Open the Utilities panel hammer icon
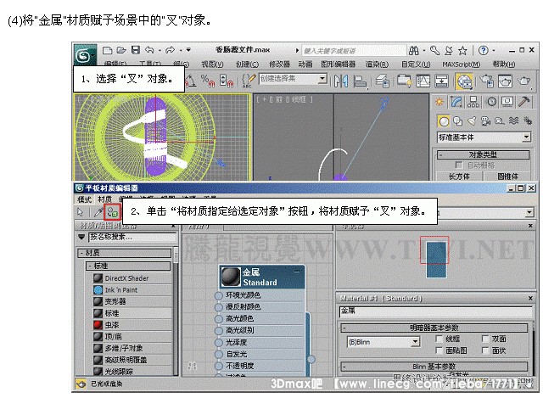Screen dimensions: 543x398 524,101
